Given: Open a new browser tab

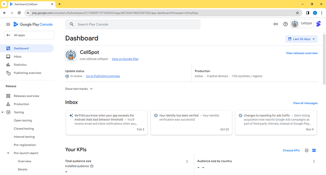Looking at the screenshot, I should pos(60,4).
